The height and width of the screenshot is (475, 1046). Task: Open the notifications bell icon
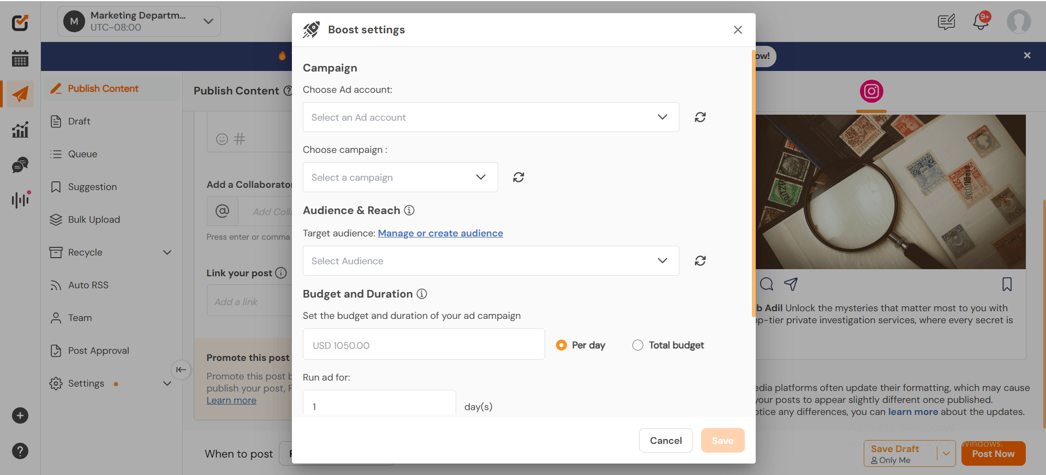coord(981,22)
